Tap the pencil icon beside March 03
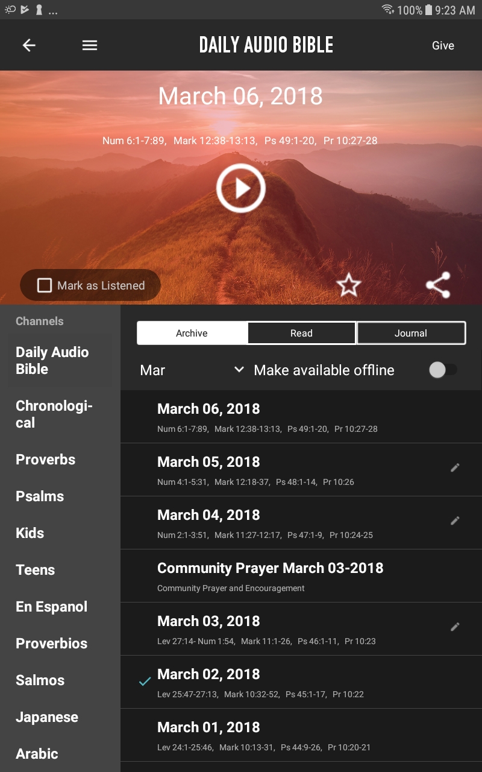Viewport: 482px width, 772px height. (x=455, y=627)
